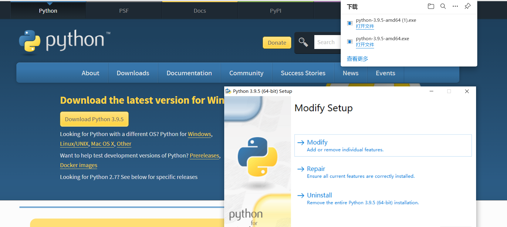Open the Downloads navigation menu
The height and width of the screenshot is (227, 507).
coord(133,73)
